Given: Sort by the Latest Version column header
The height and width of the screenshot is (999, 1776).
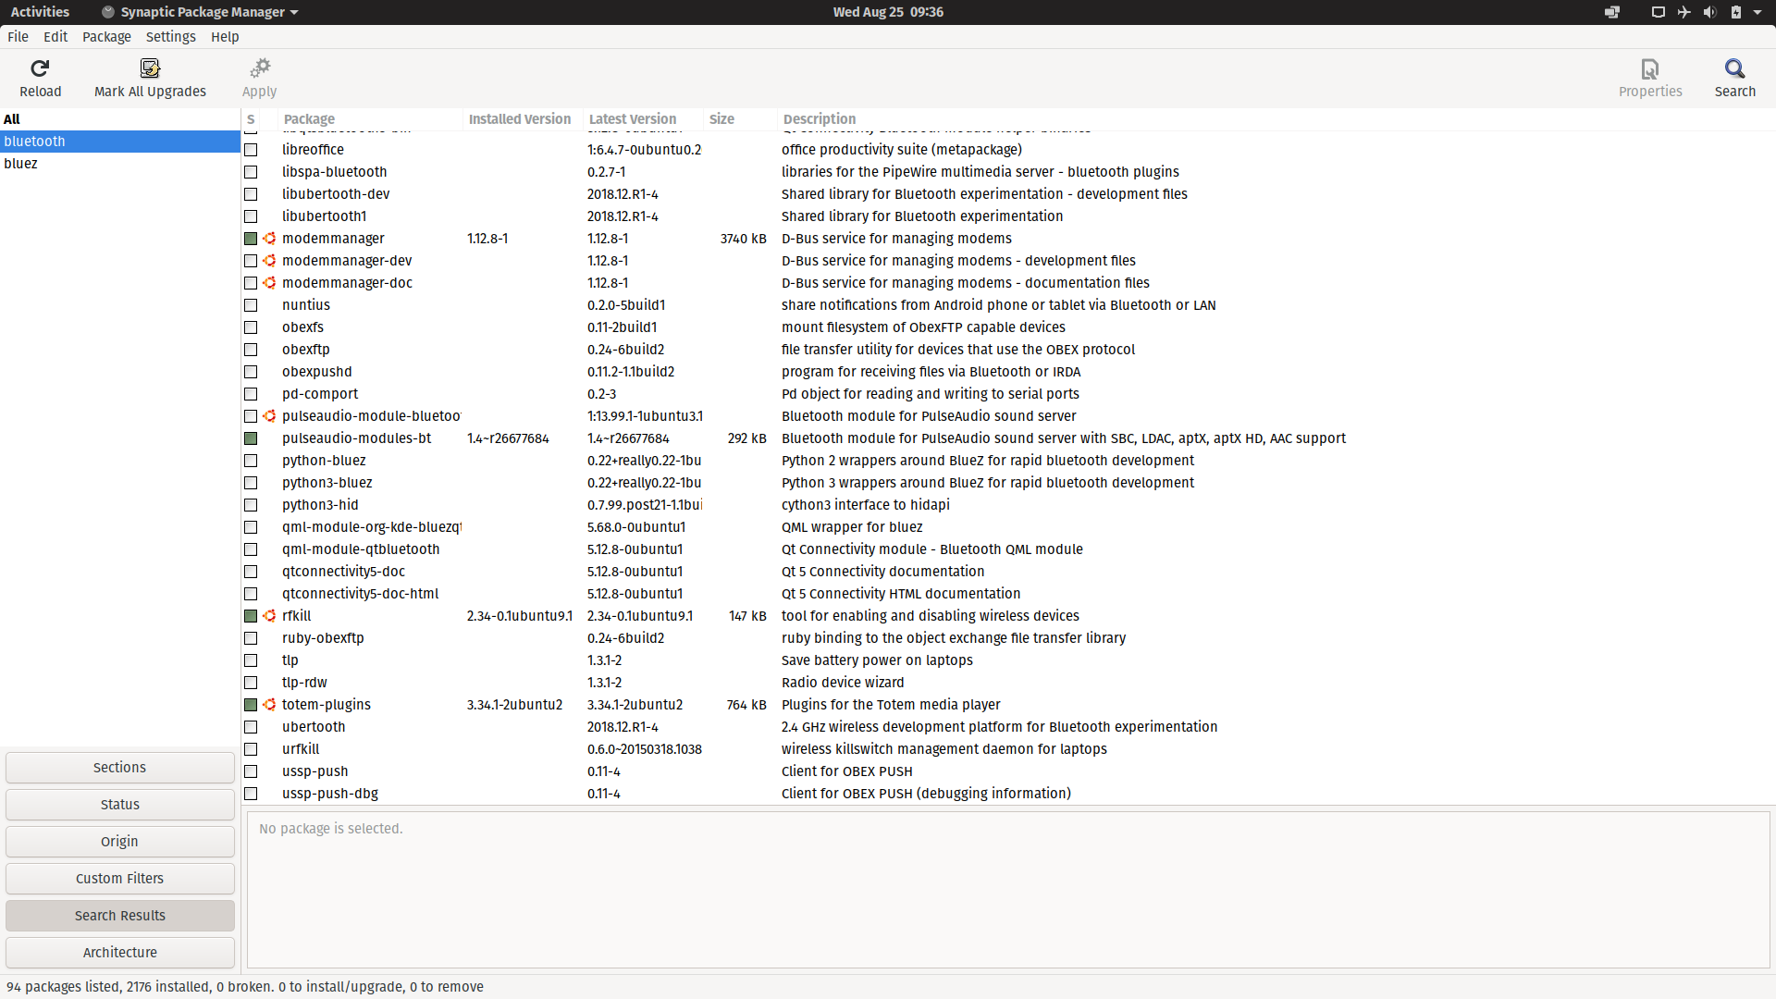Looking at the screenshot, I should point(633,119).
